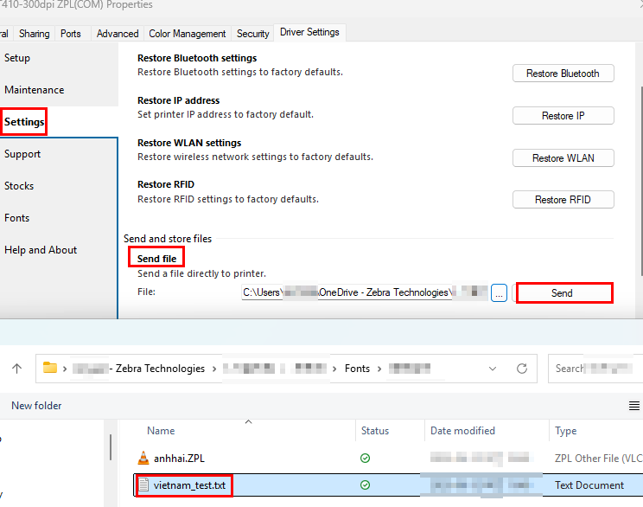Expand the breadcrumb chevron after Zebra Technologies
The width and height of the screenshot is (643, 507).
[213, 369]
